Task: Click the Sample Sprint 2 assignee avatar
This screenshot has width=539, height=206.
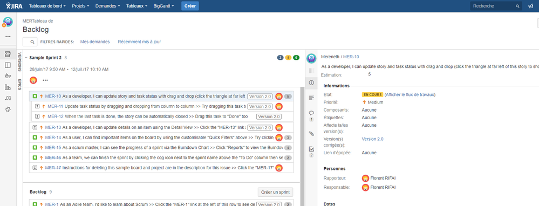Action: point(33,80)
